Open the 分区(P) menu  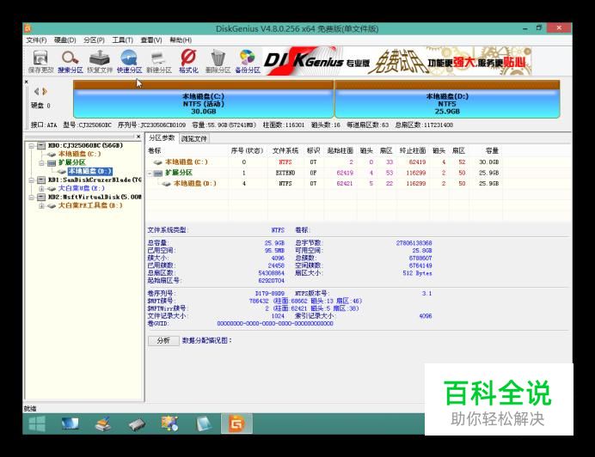click(94, 40)
